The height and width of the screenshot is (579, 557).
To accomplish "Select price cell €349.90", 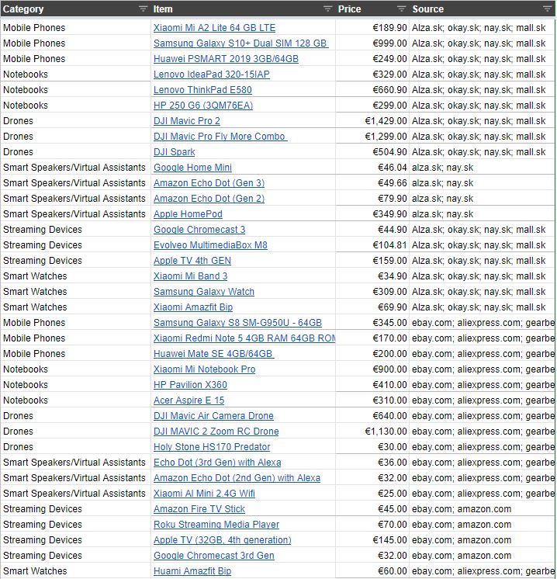I will click(372, 213).
